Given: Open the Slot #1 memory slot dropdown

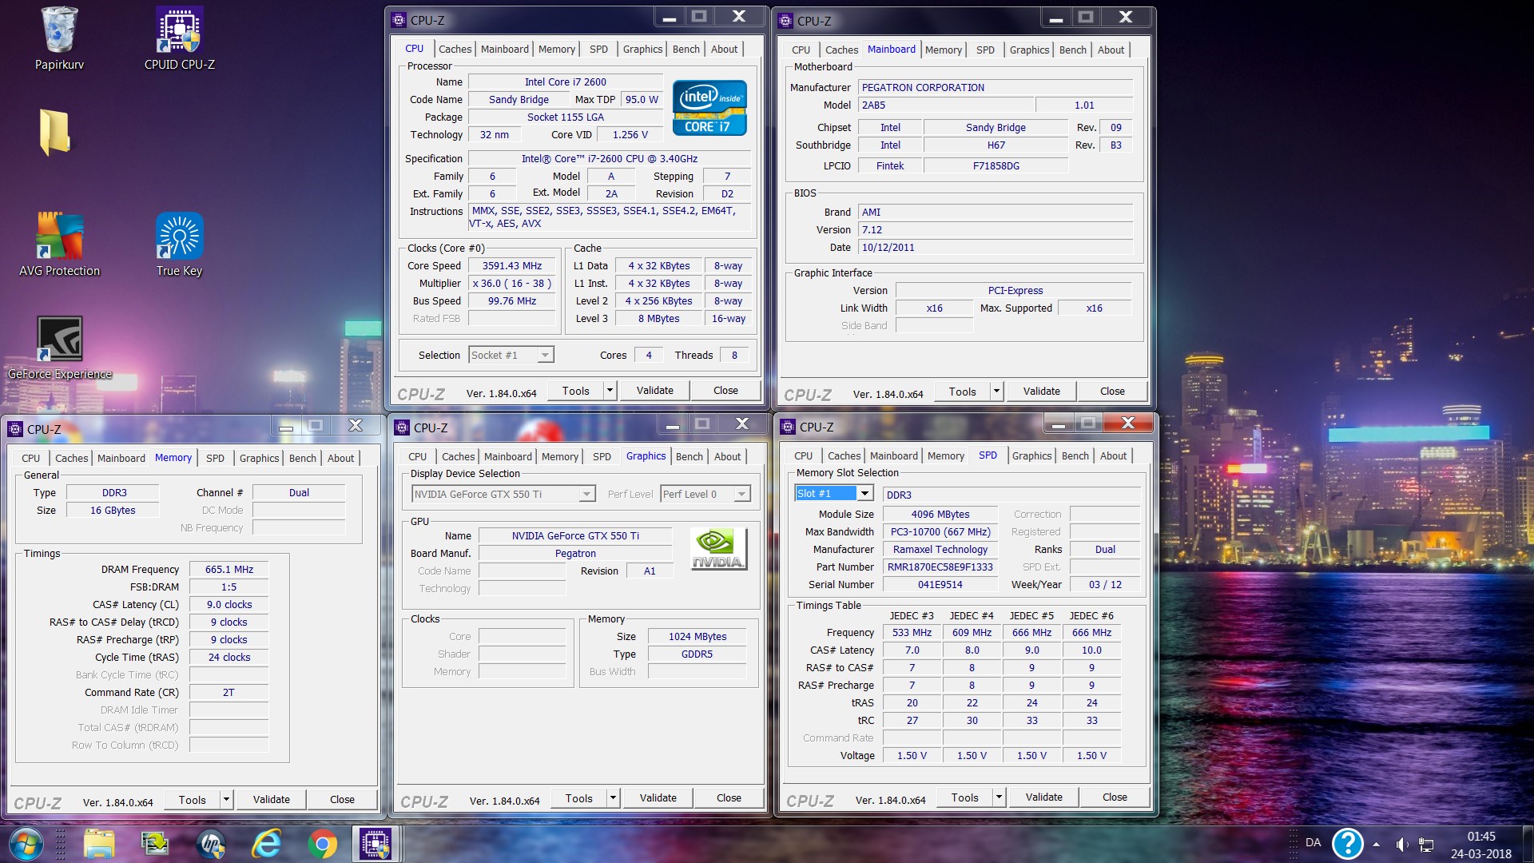Looking at the screenshot, I should click(x=864, y=494).
